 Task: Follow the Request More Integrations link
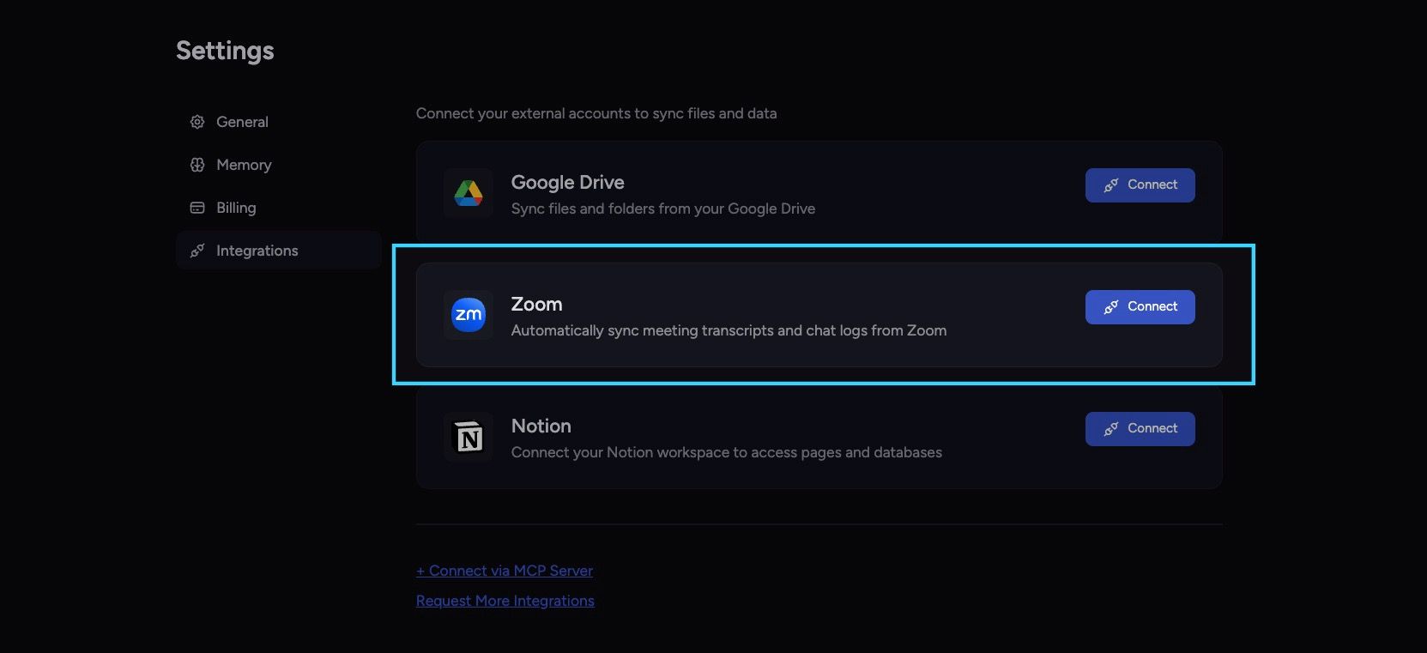click(505, 601)
